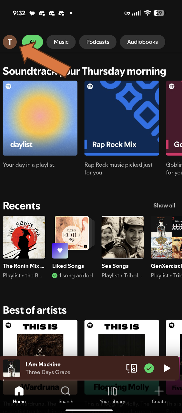Tap '1 song added' status under Liked Songs
This screenshot has height=413, width=182.
[x=73, y=275]
